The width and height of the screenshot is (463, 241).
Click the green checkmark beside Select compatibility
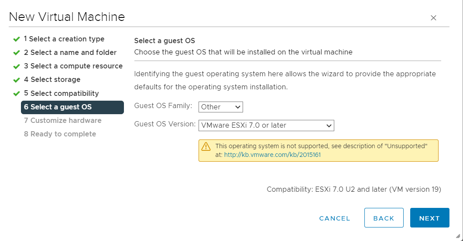pyautogui.click(x=17, y=94)
